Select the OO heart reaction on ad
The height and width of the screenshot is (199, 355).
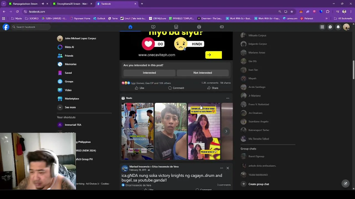[x=153, y=44]
